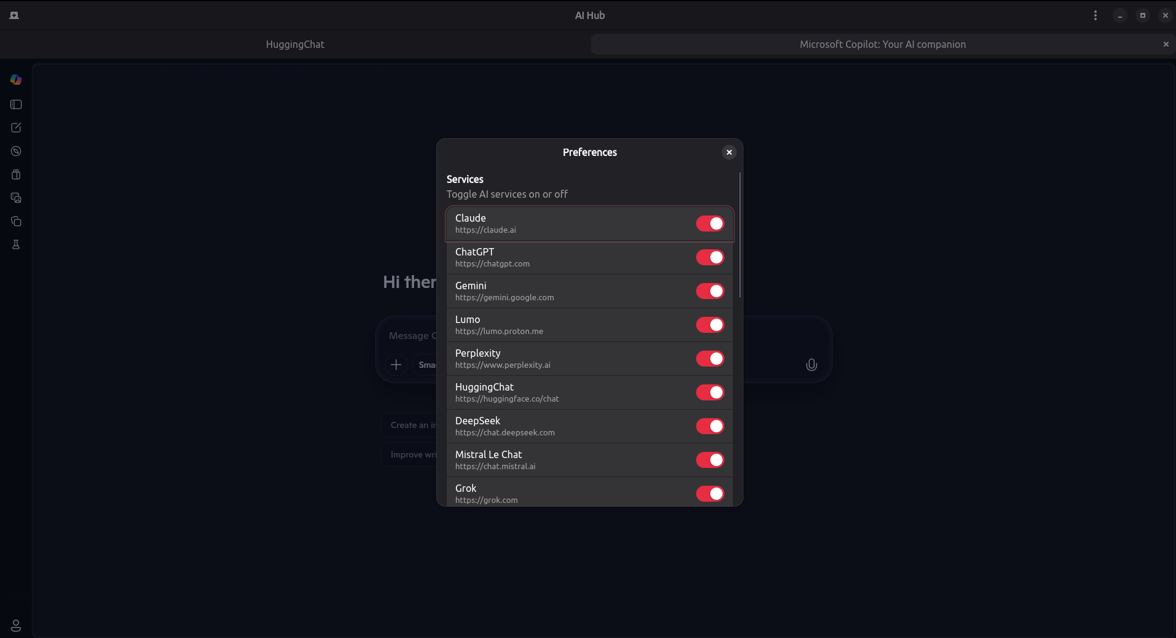Disable the Claude service toggle

[710, 224]
